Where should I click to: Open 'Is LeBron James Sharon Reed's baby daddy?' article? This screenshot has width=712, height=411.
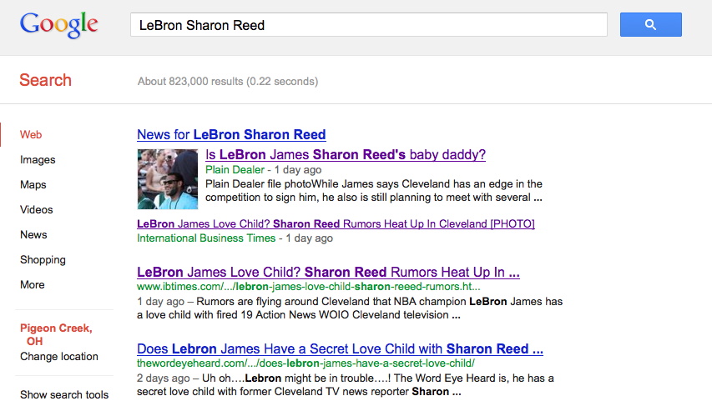[346, 155]
